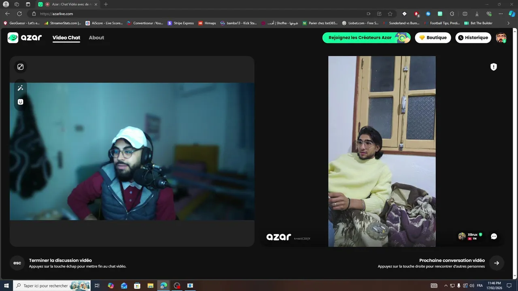
Task: Open the Hrmaps bookmark
Action: [x=207, y=23]
